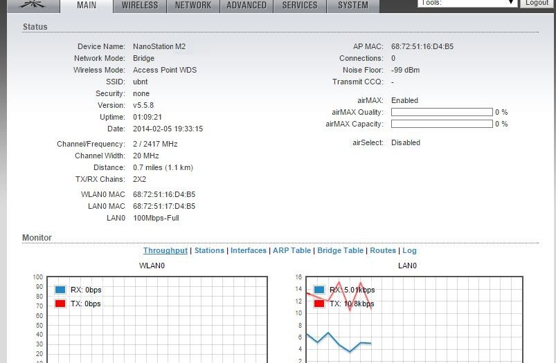Click the Date value 2014-02-05 19:33:15
This screenshot has width=556, height=363.
tap(168, 129)
